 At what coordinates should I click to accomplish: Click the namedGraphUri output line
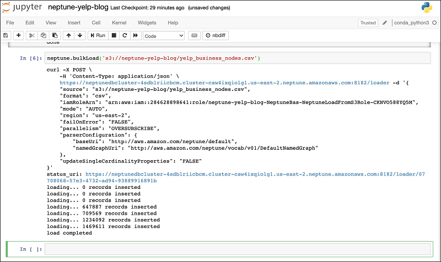point(195,148)
